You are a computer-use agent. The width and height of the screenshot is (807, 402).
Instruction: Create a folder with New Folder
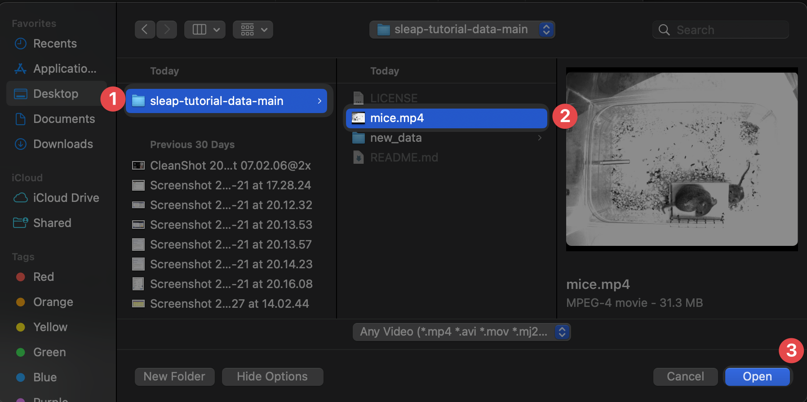pos(174,376)
